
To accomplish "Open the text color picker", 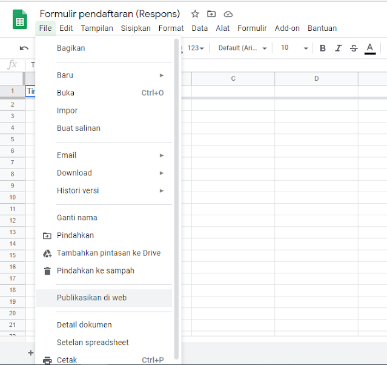I will point(370,48).
